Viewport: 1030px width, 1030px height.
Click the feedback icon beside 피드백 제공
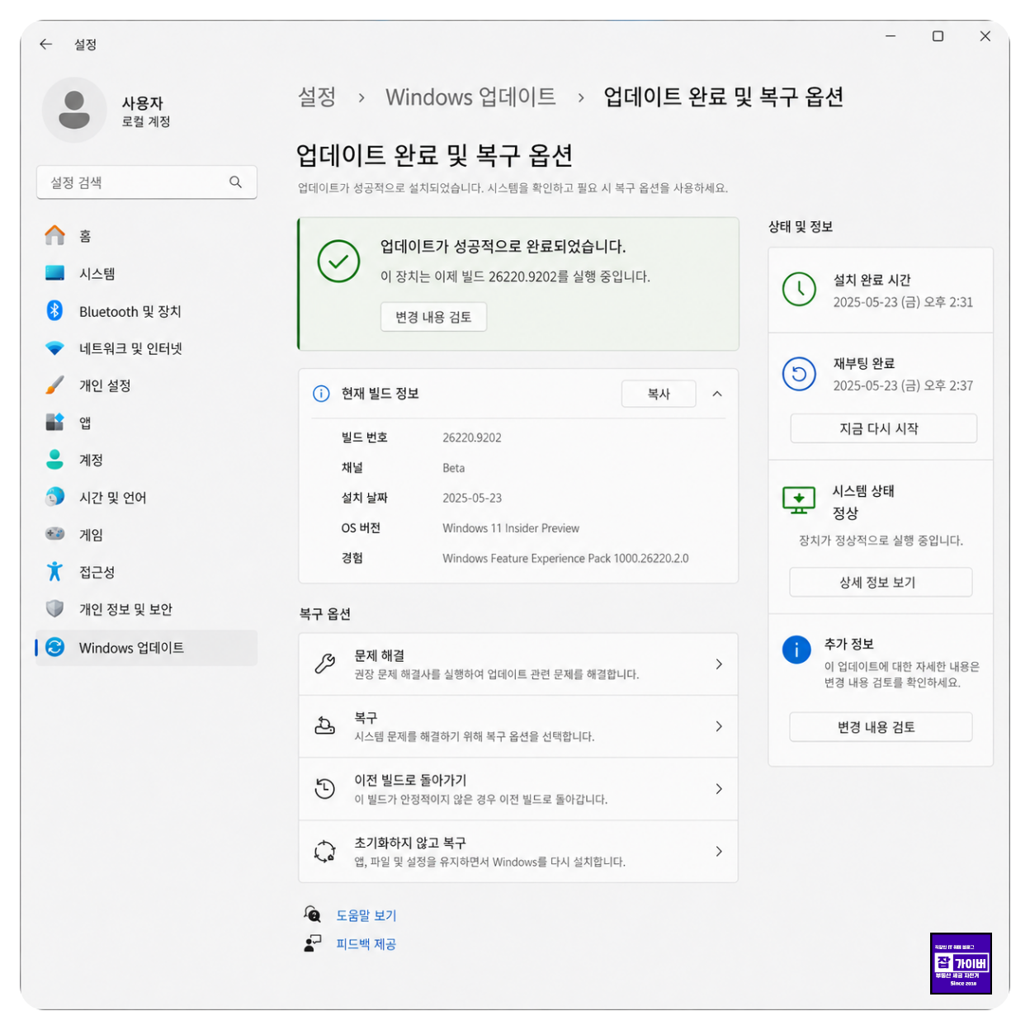pos(312,943)
